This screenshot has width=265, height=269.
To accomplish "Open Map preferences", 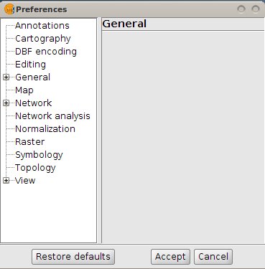I will pyautogui.click(x=24, y=90).
